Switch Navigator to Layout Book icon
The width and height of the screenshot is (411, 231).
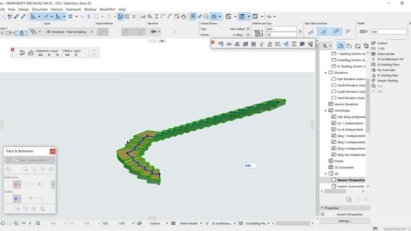coord(358,46)
